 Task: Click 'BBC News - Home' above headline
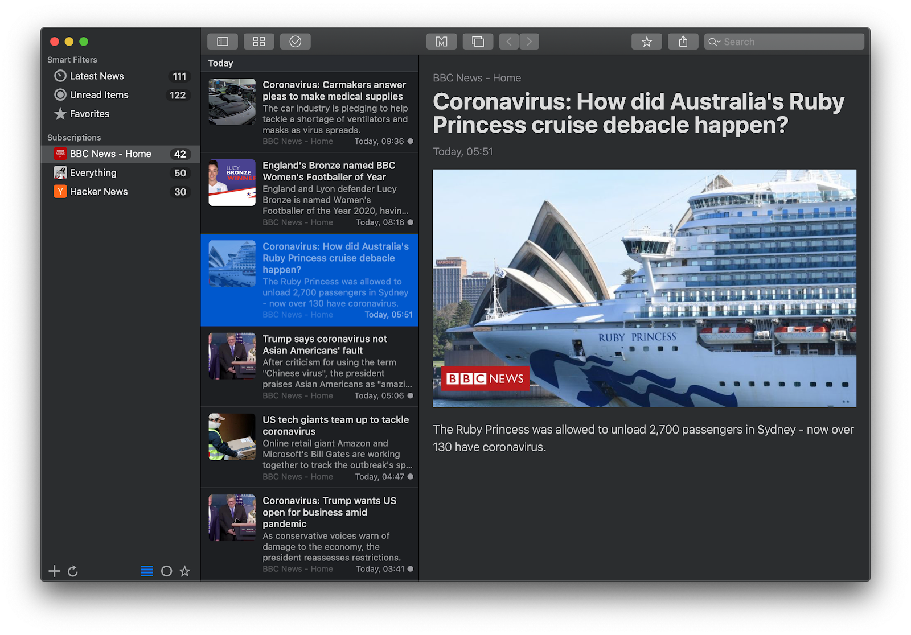[477, 78]
